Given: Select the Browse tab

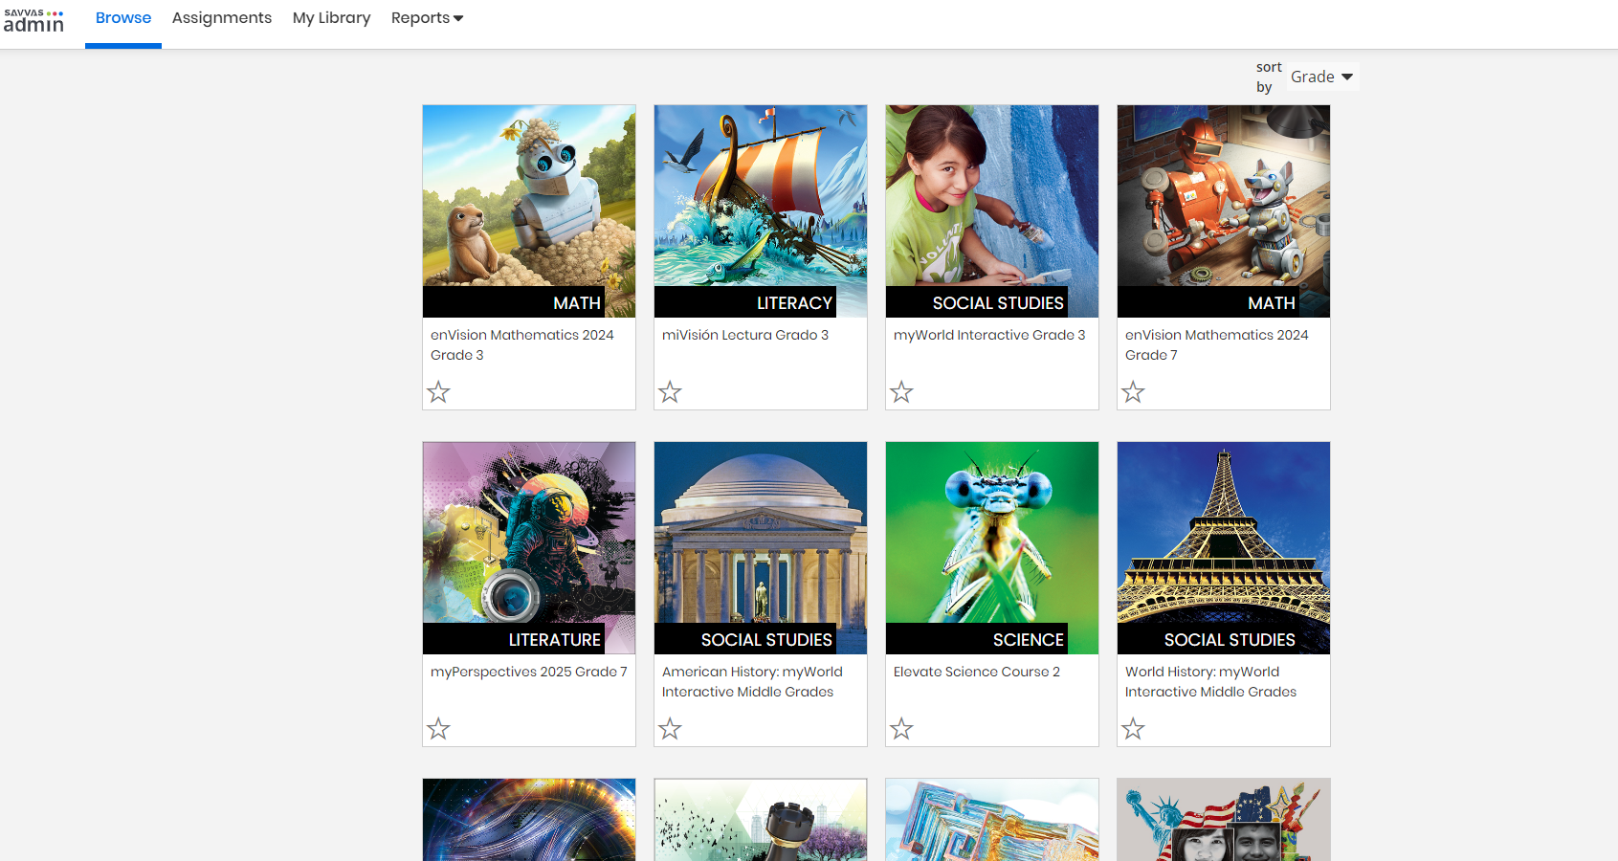Looking at the screenshot, I should click(123, 18).
